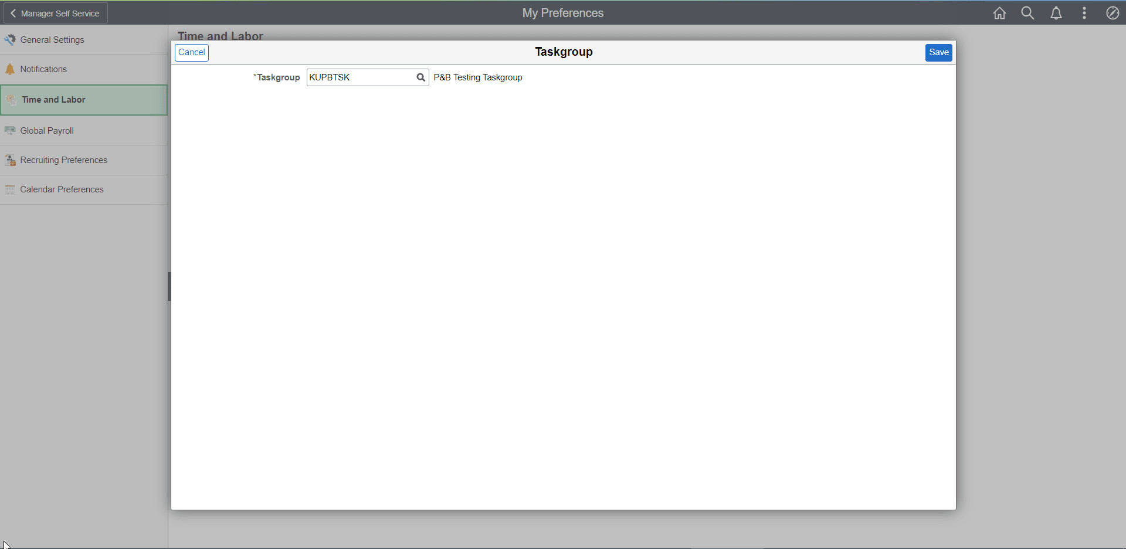The image size is (1126, 549).
Task: Go back to Manager Self Service
Action: pos(55,12)
